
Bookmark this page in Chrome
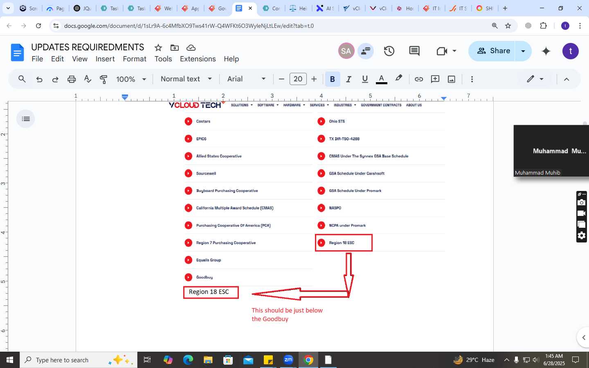(x=508, y=26)
